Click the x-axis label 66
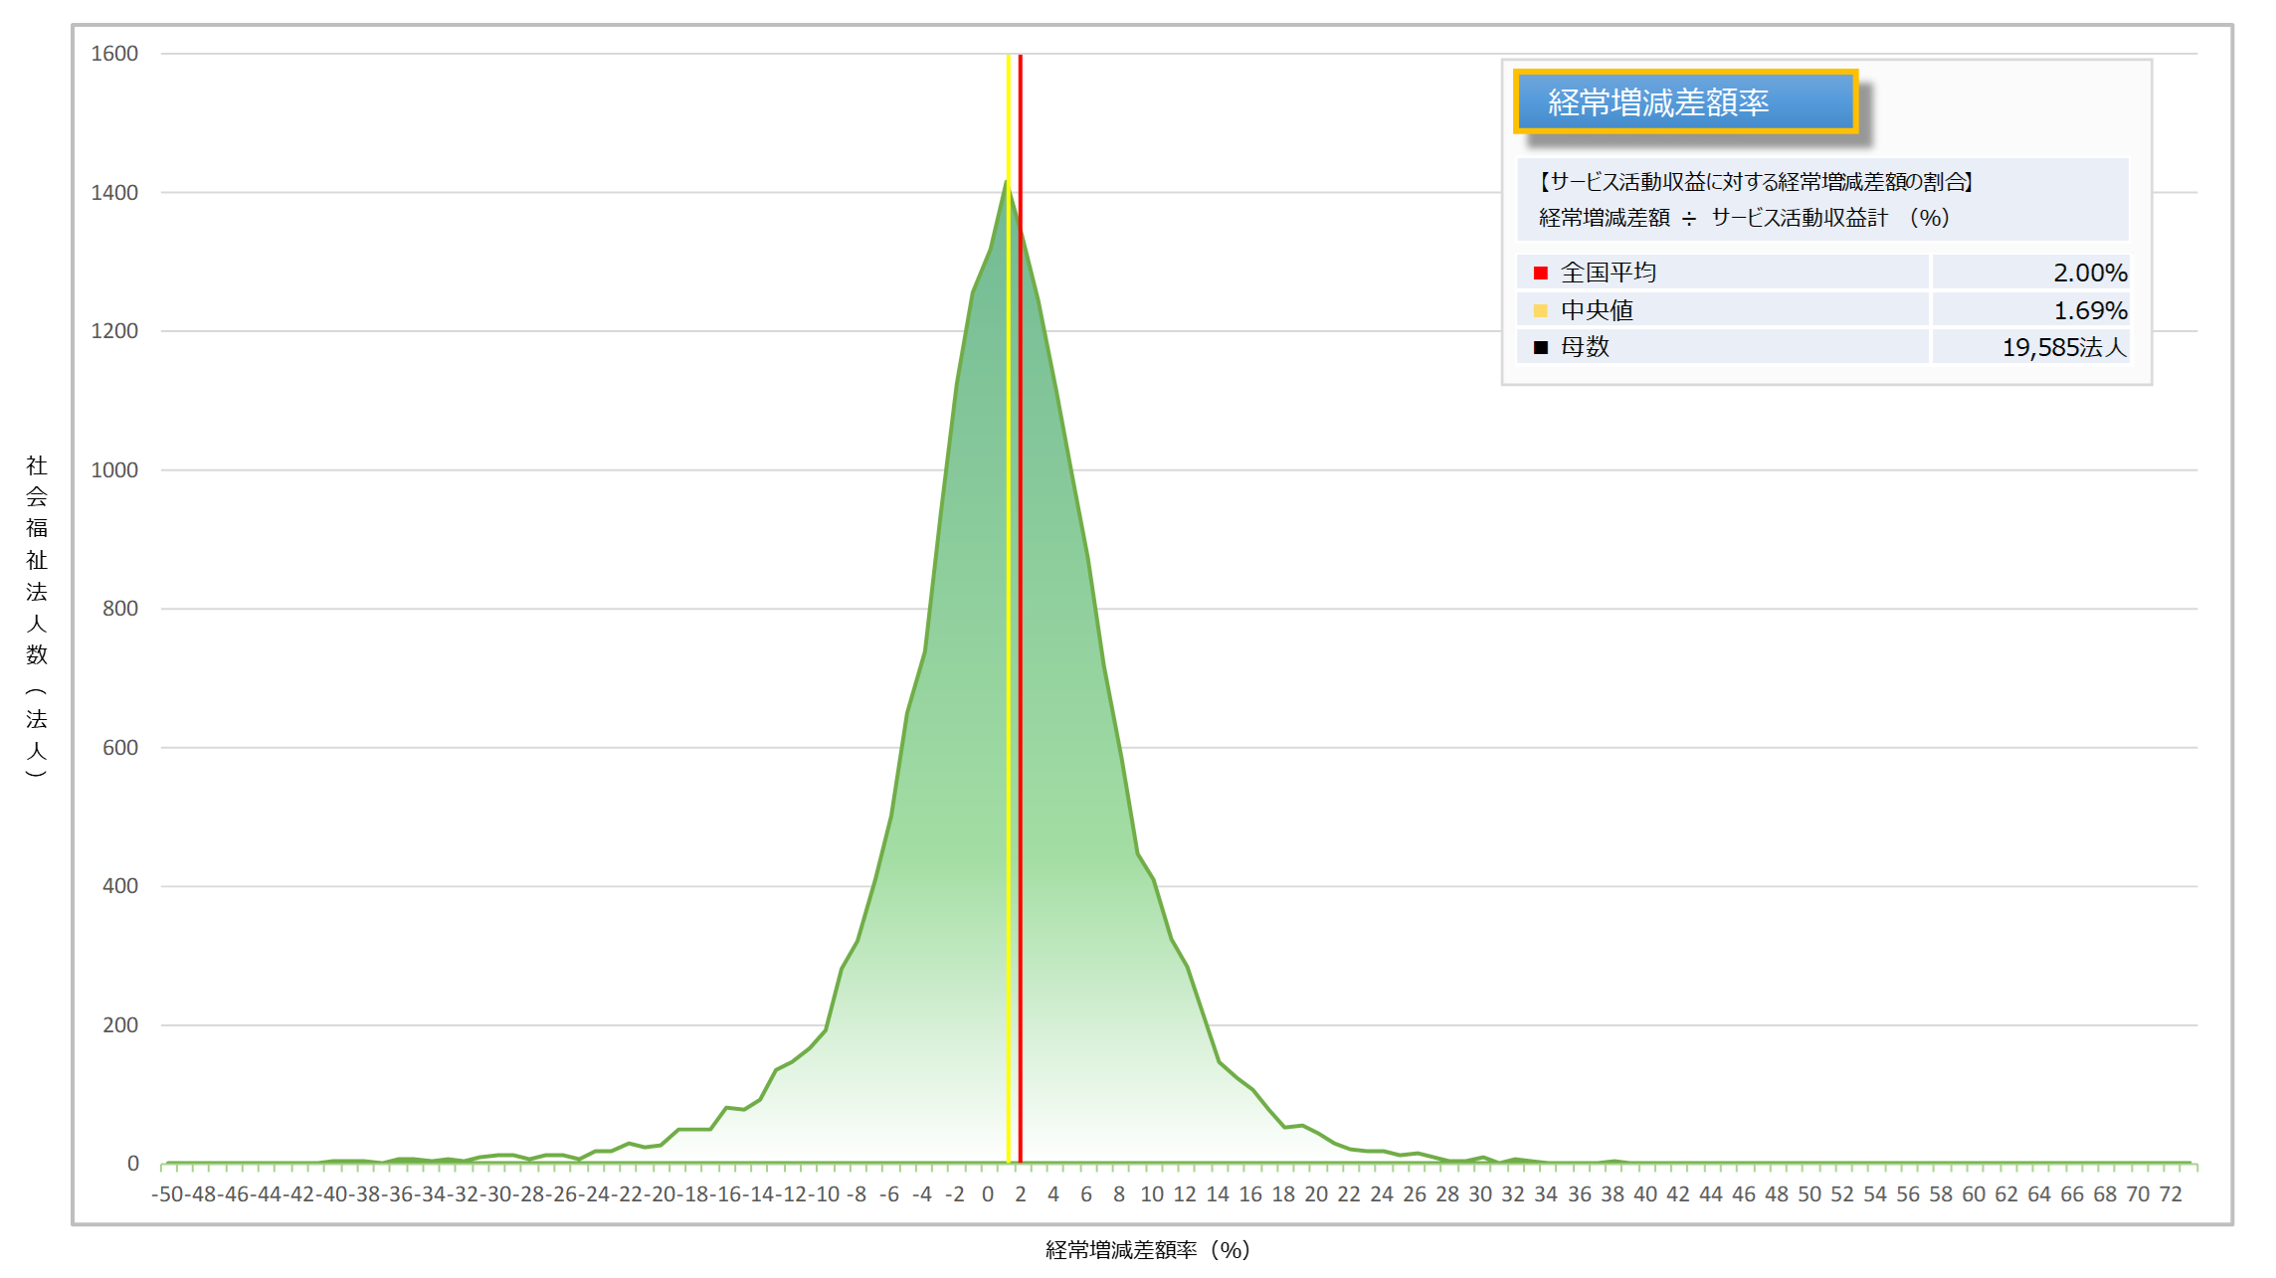The image size is (2276, 1278). click(x=2072, y=1194)
